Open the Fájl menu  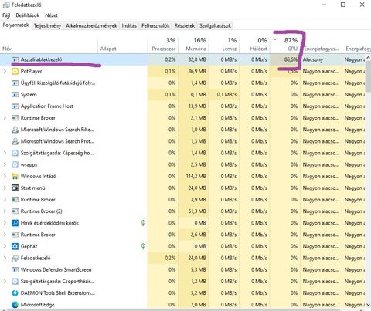tap(6, 15)
